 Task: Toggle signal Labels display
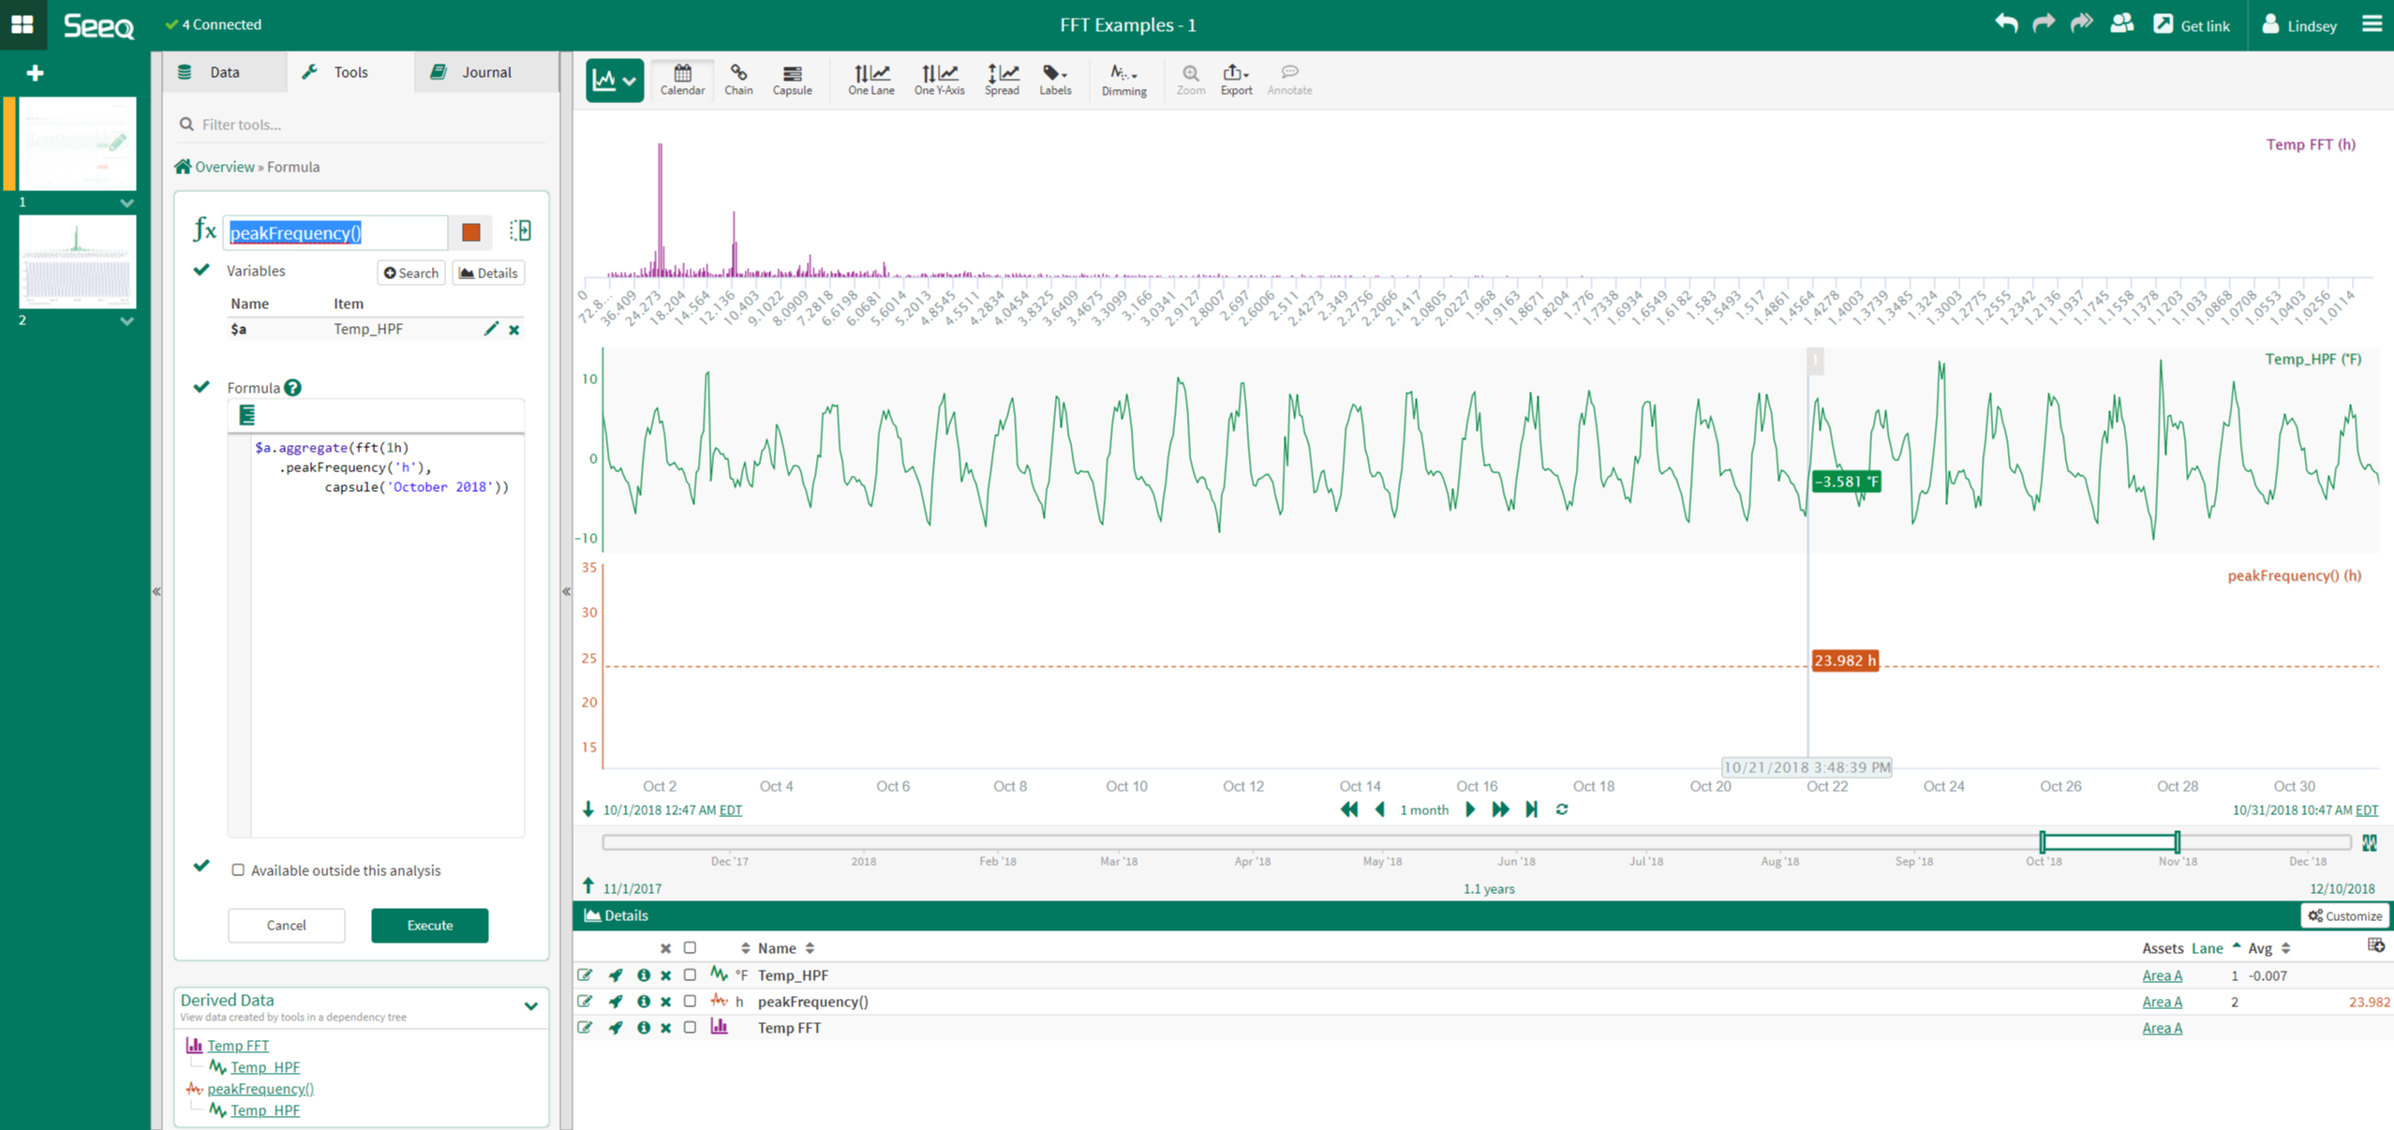click(x=1055, y=80)
